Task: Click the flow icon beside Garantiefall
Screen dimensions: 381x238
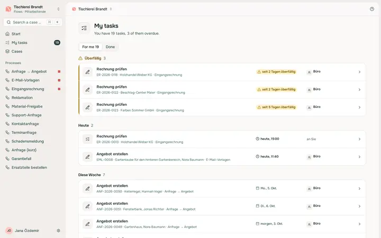Action: click(x=7, y=159)
